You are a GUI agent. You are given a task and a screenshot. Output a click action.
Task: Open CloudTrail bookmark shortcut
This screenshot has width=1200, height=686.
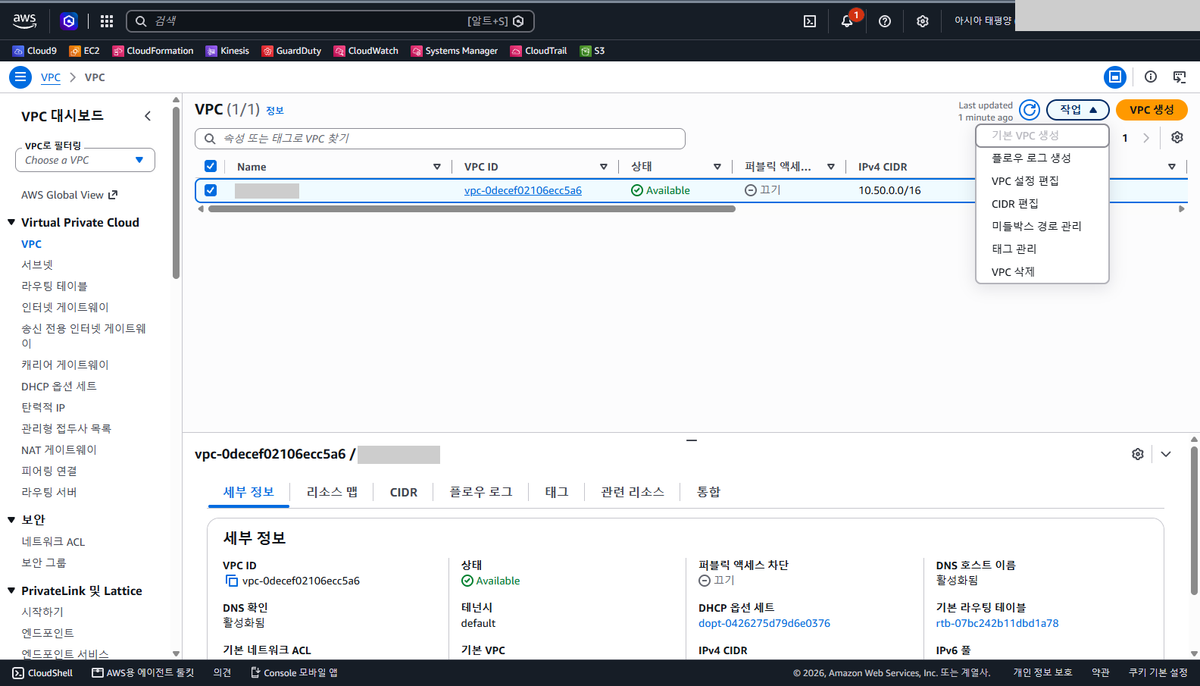(539, 51)
